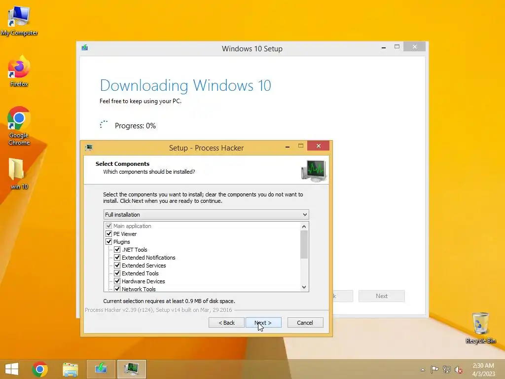Screen dimensions: 505x379
Task: Open the Action Center flag icon
Action: point(434,369)
